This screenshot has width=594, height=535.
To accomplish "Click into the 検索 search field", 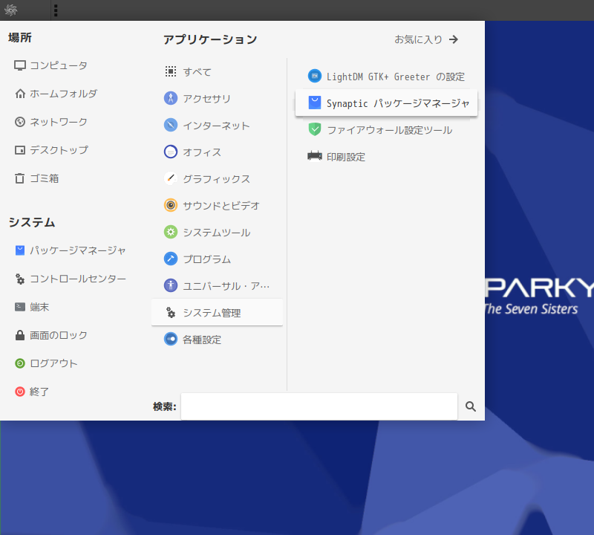I will 319,406.
